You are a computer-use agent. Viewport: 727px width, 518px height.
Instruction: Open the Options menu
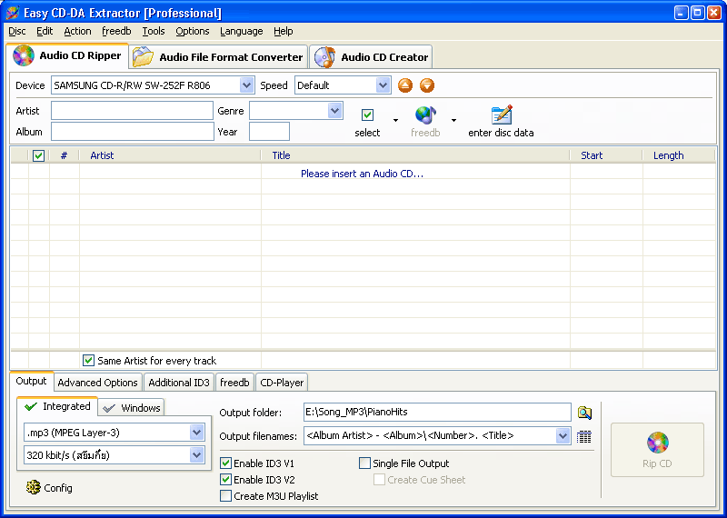193,31
